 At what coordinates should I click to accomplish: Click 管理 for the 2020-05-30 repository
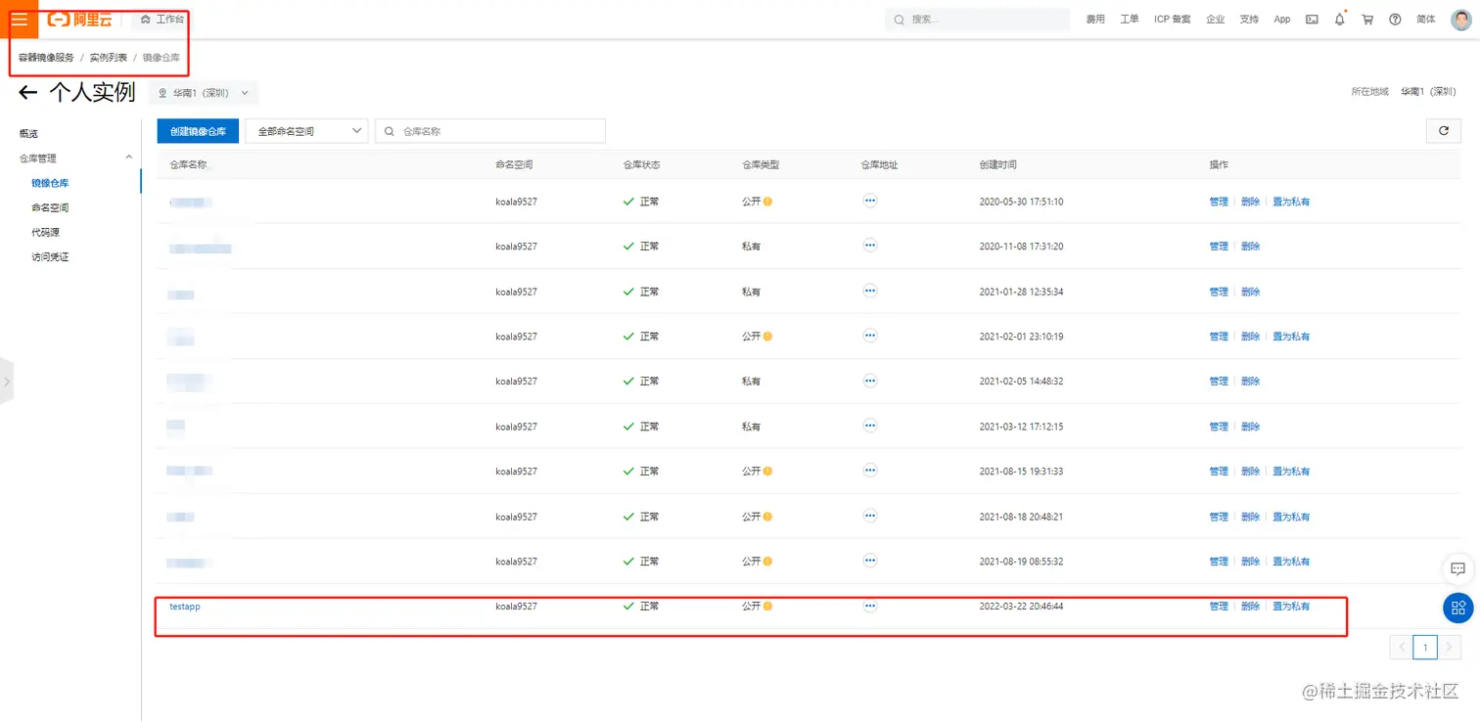tap(1219, 202)
